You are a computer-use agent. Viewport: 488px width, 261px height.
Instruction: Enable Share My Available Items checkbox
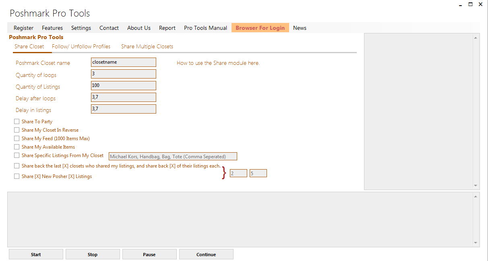pos(17,147)
